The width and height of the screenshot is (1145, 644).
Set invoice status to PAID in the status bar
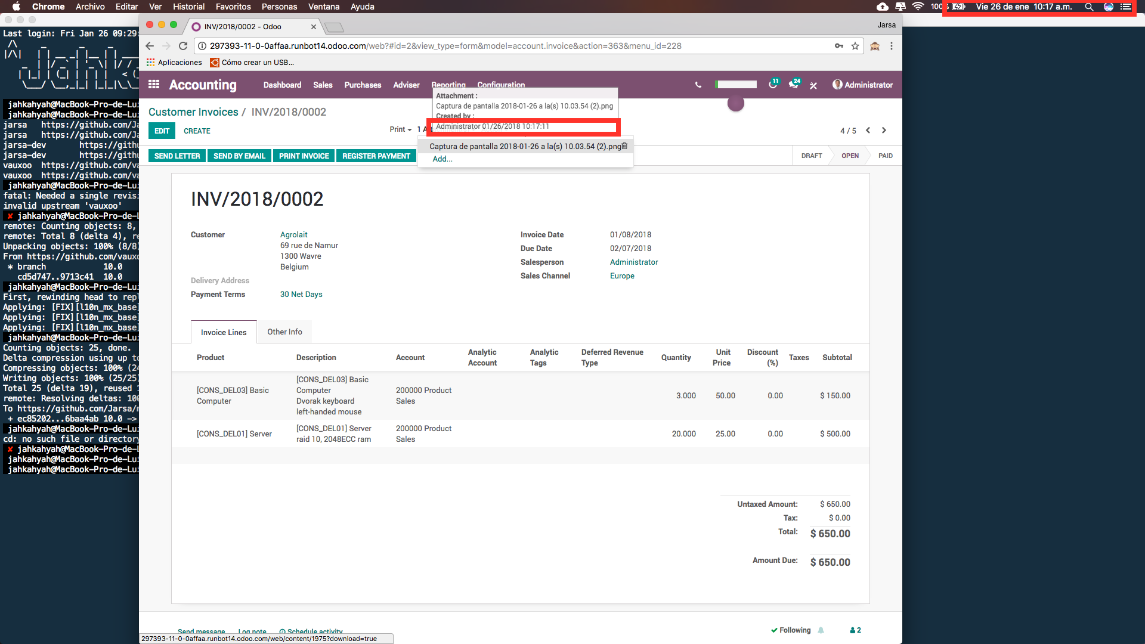(x=885, y=156)
